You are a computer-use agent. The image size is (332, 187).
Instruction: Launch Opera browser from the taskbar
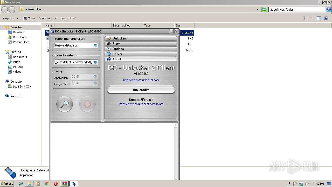(x=56, y=184)
